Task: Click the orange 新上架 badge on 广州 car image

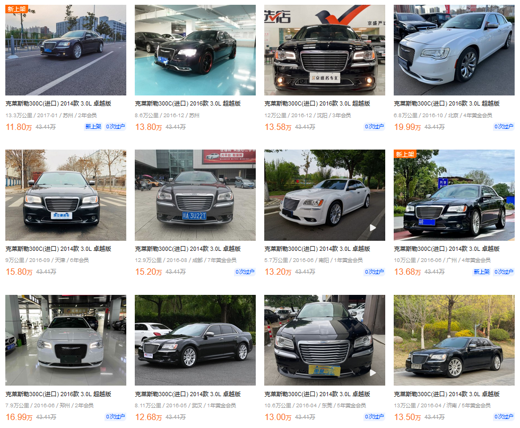Action: point(405,154)
